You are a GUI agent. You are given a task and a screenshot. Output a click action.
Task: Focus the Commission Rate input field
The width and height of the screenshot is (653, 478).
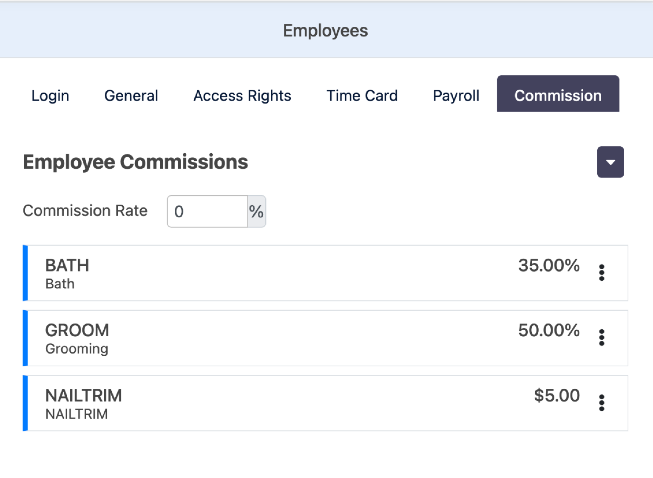207,211
